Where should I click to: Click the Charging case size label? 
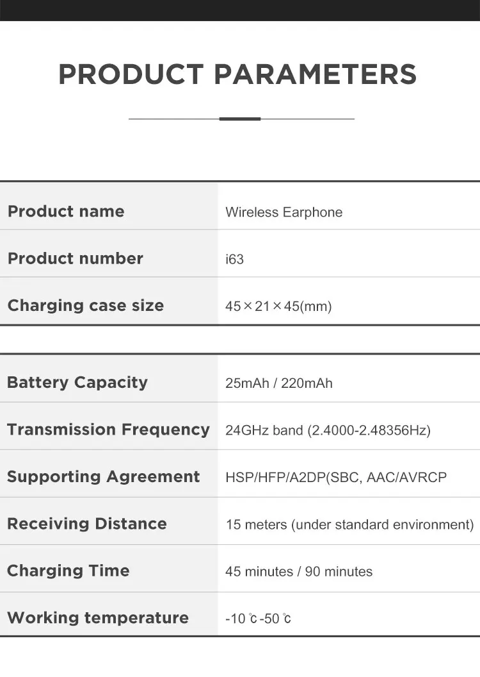(85, 305)
